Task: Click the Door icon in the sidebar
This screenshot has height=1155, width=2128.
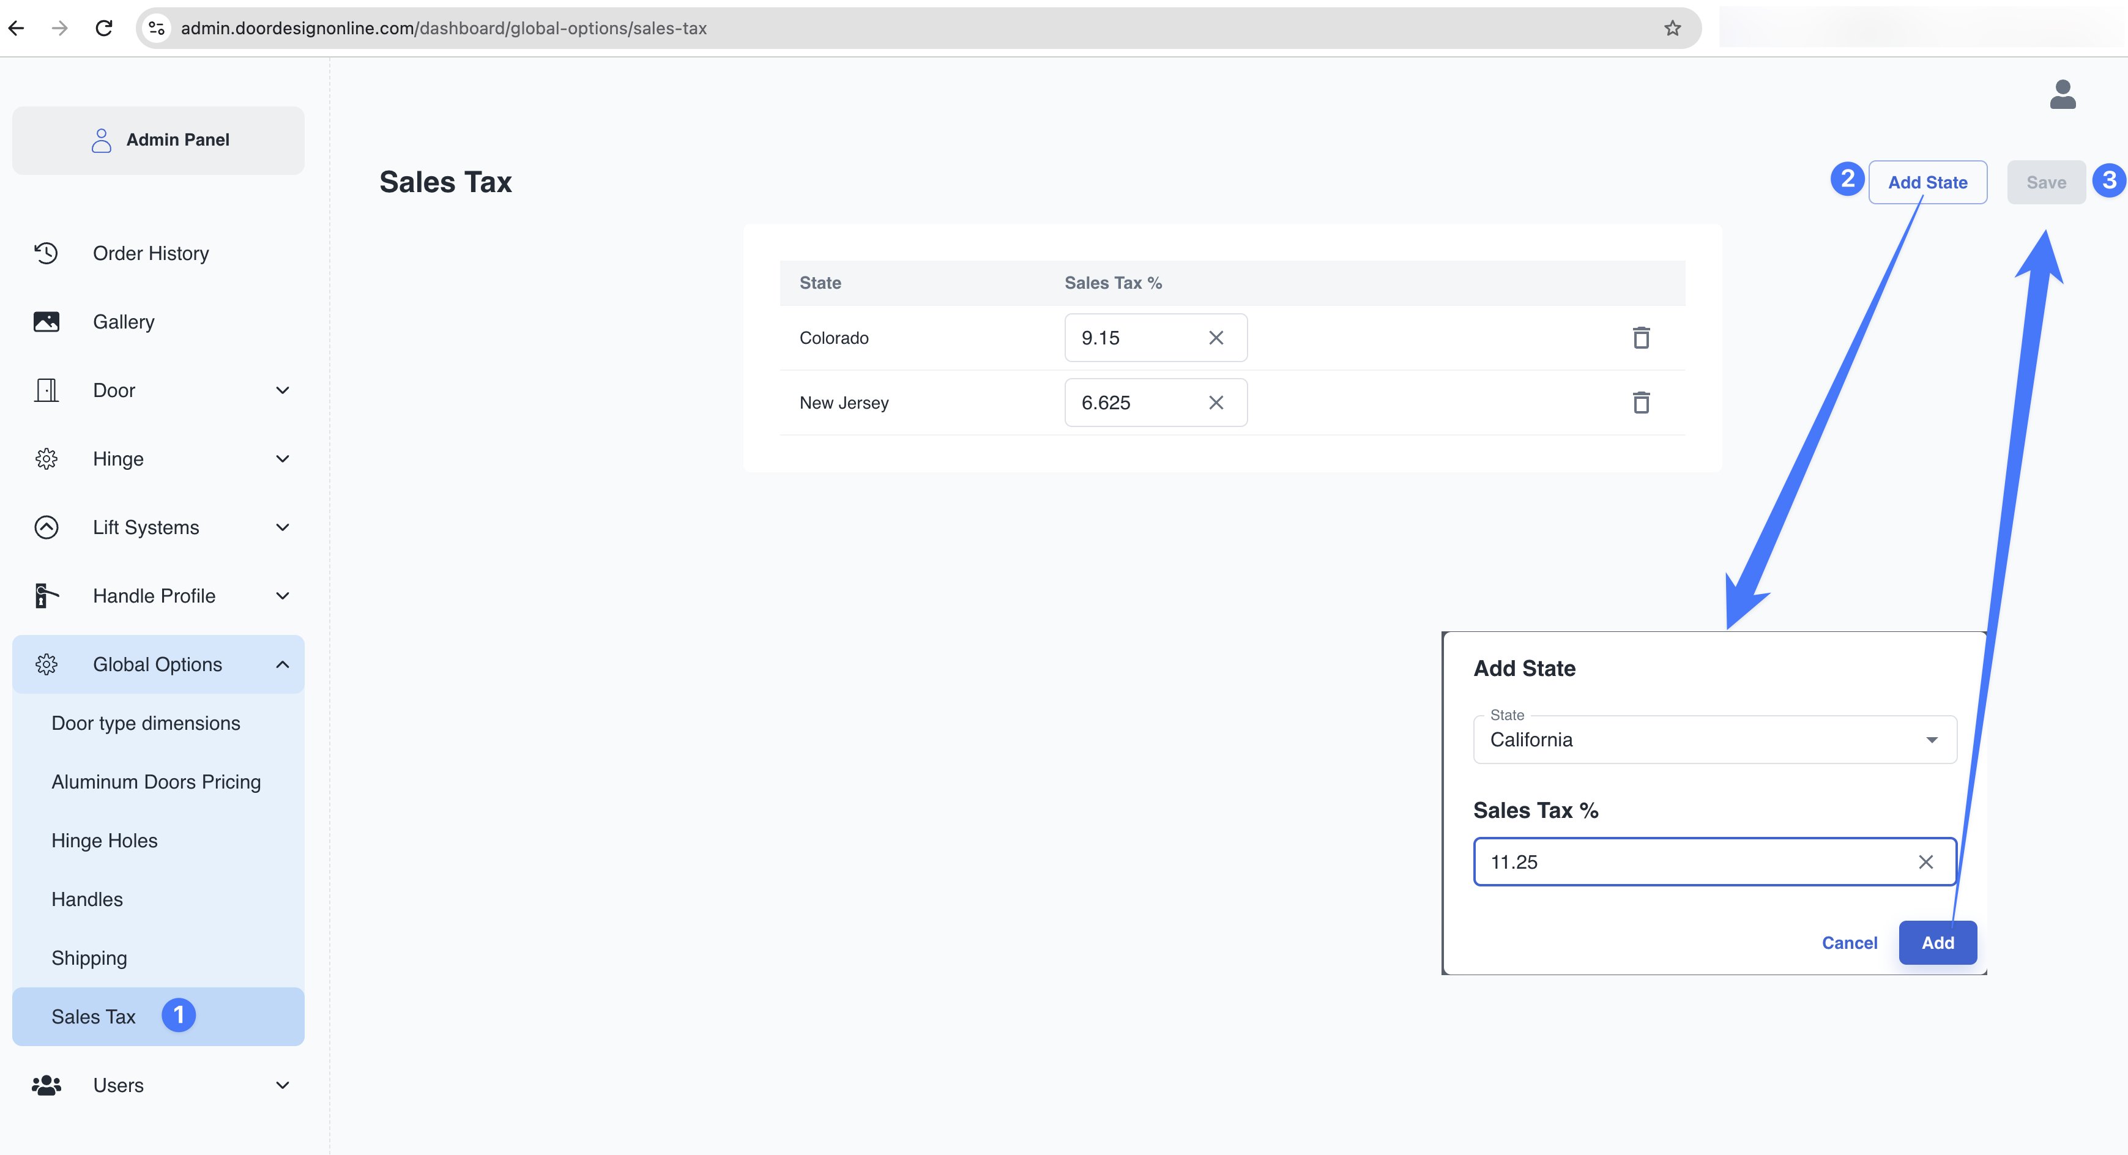Action: [47, 390]
